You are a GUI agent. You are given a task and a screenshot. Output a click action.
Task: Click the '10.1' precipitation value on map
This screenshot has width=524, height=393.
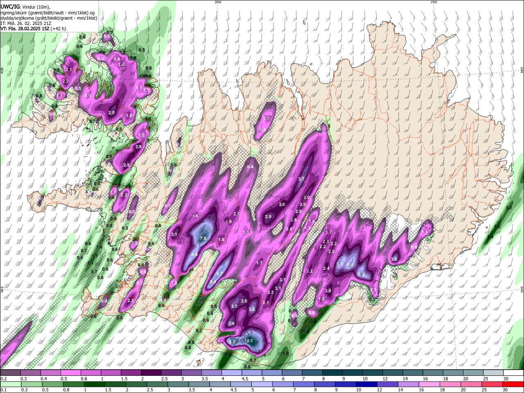[249, 341]
